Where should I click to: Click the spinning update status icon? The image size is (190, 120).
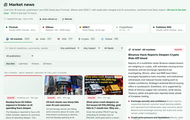(x=5, y=19)
